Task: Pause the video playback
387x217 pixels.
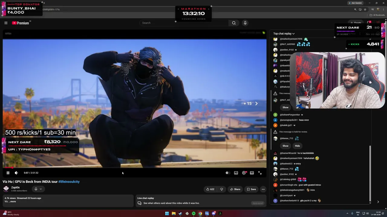Action: point(8,173)
